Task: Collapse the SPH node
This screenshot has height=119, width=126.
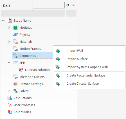Action: pyautogui.click(x=9, y=63)
